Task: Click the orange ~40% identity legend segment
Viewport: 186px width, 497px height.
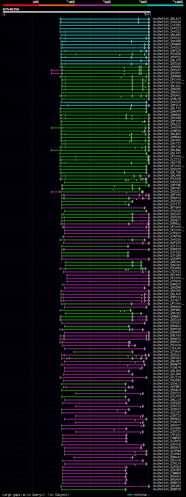Action: 57,5
